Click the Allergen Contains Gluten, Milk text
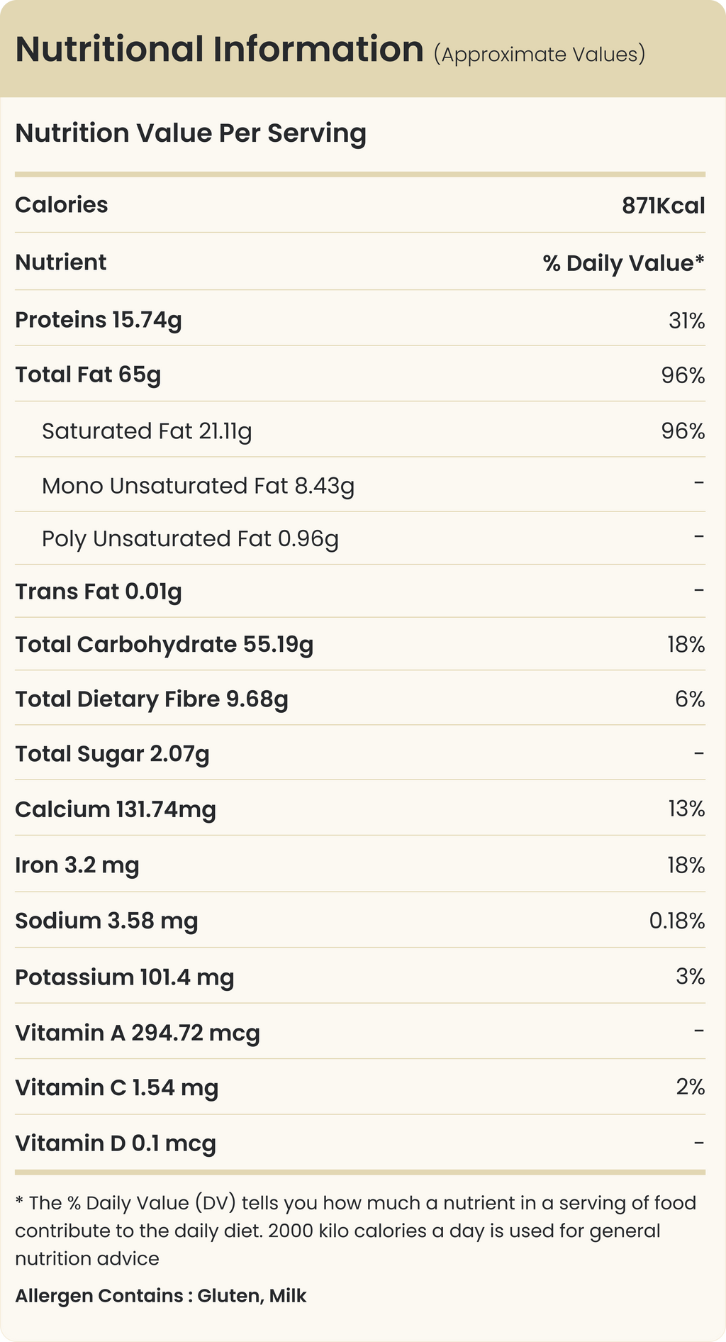The width and height of the screenshot is (726, 1342). tap(161, 1296)
